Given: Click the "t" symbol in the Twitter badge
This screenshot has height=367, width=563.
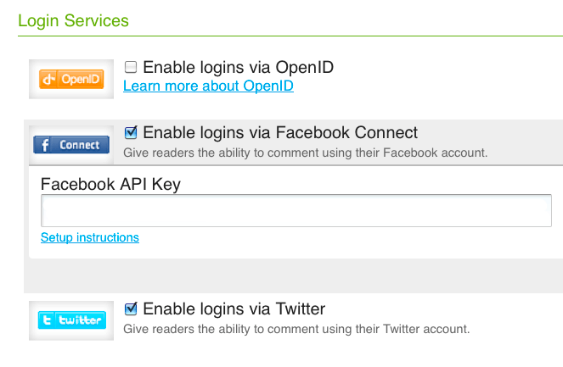Looking at the screenshot, I should (48, 320).
